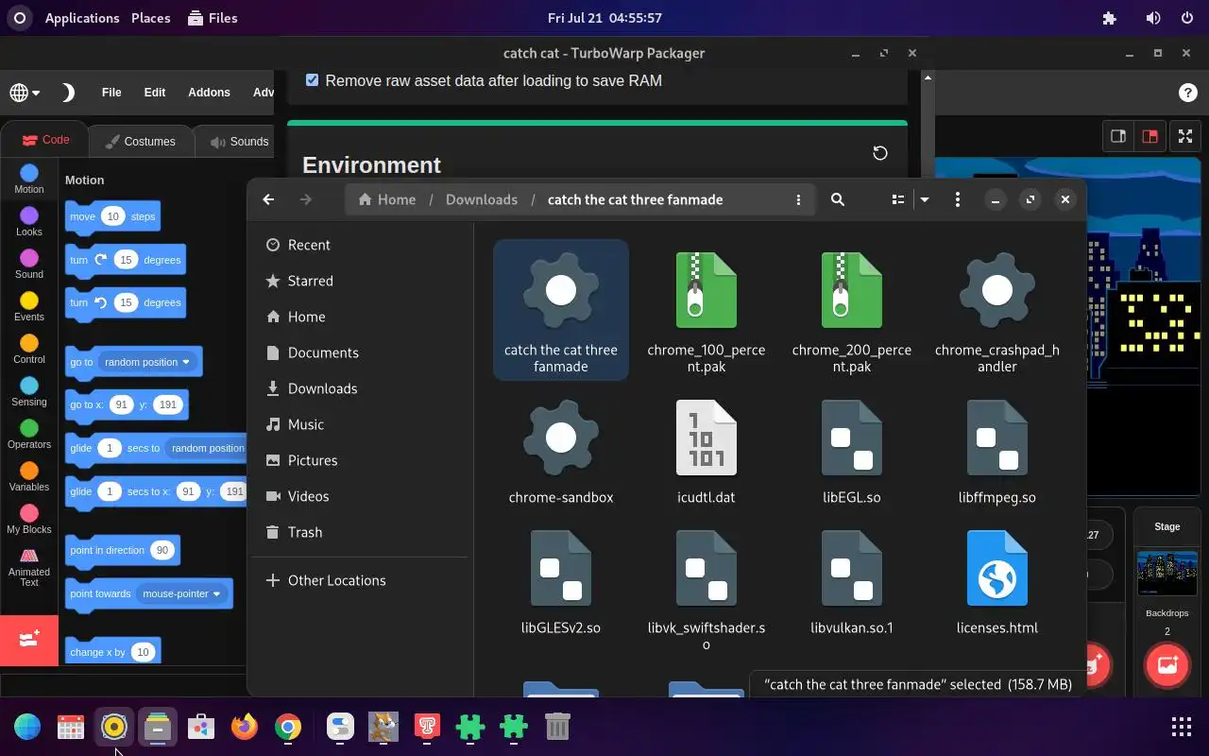Select chrome_100_percent.pak file
The image size is (1209, 756).
(707, 312)
